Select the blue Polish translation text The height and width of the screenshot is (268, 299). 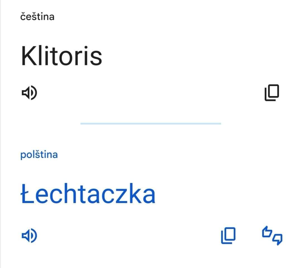point(88,194)
